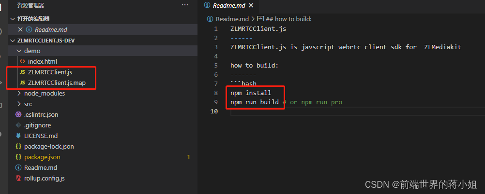Click the license icon beside LICENSE.md
This screenshot has height=194, width=485.
[18, 136]
